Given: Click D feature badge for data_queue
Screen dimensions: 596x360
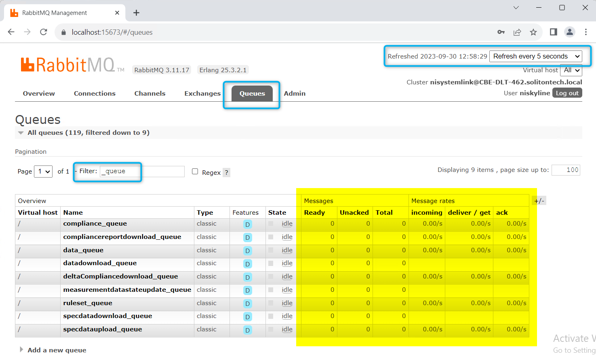Looking at the screenshot, I should (x=248, y=251).
